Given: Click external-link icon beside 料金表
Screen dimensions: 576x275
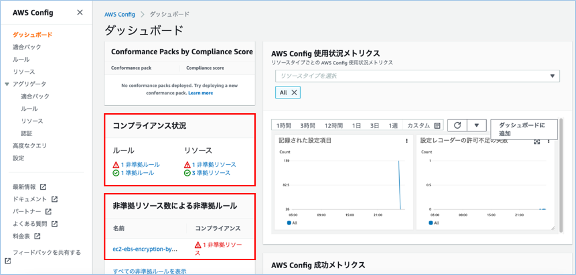Looking at the screenshot, I should click(37, 236).
